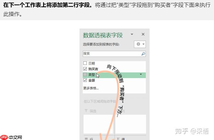Click the filter funnel icon
This screenshot has height=140, width=214.
[86, 111]
